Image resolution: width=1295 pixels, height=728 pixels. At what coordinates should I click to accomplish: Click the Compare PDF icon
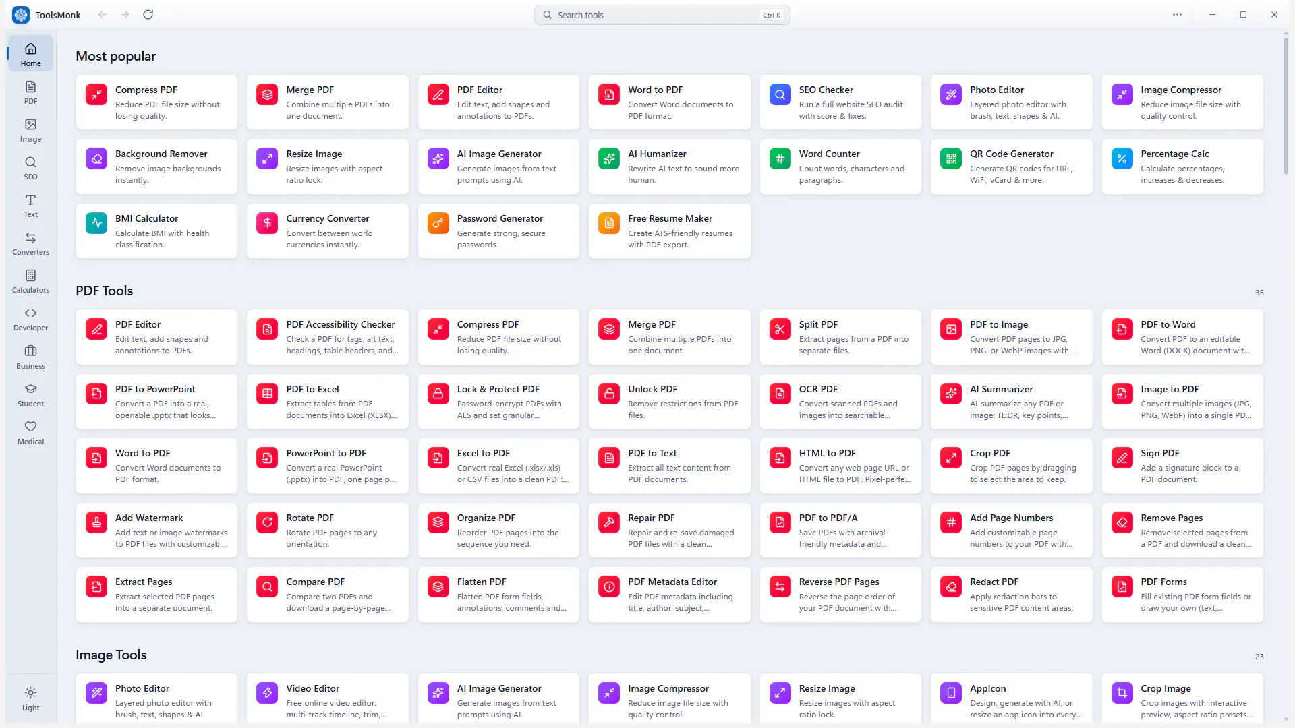[x=267, y=587]
